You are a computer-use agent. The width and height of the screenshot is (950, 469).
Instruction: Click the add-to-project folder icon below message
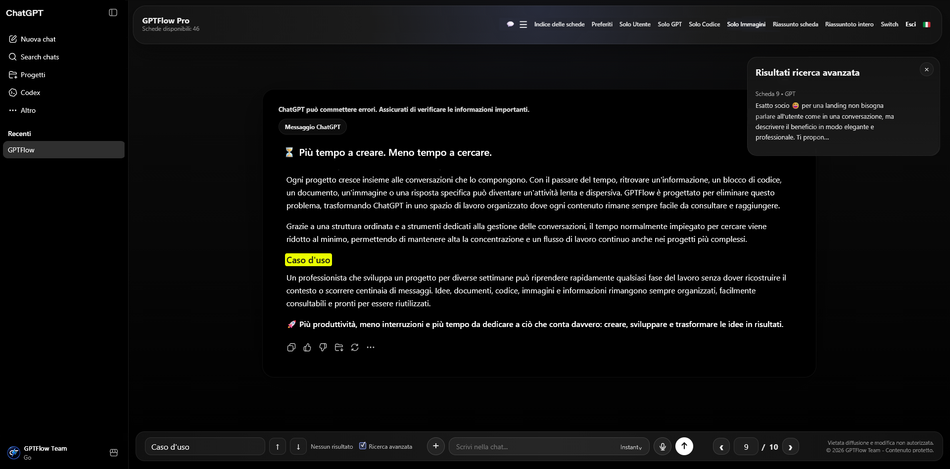[x=339, y=347]
